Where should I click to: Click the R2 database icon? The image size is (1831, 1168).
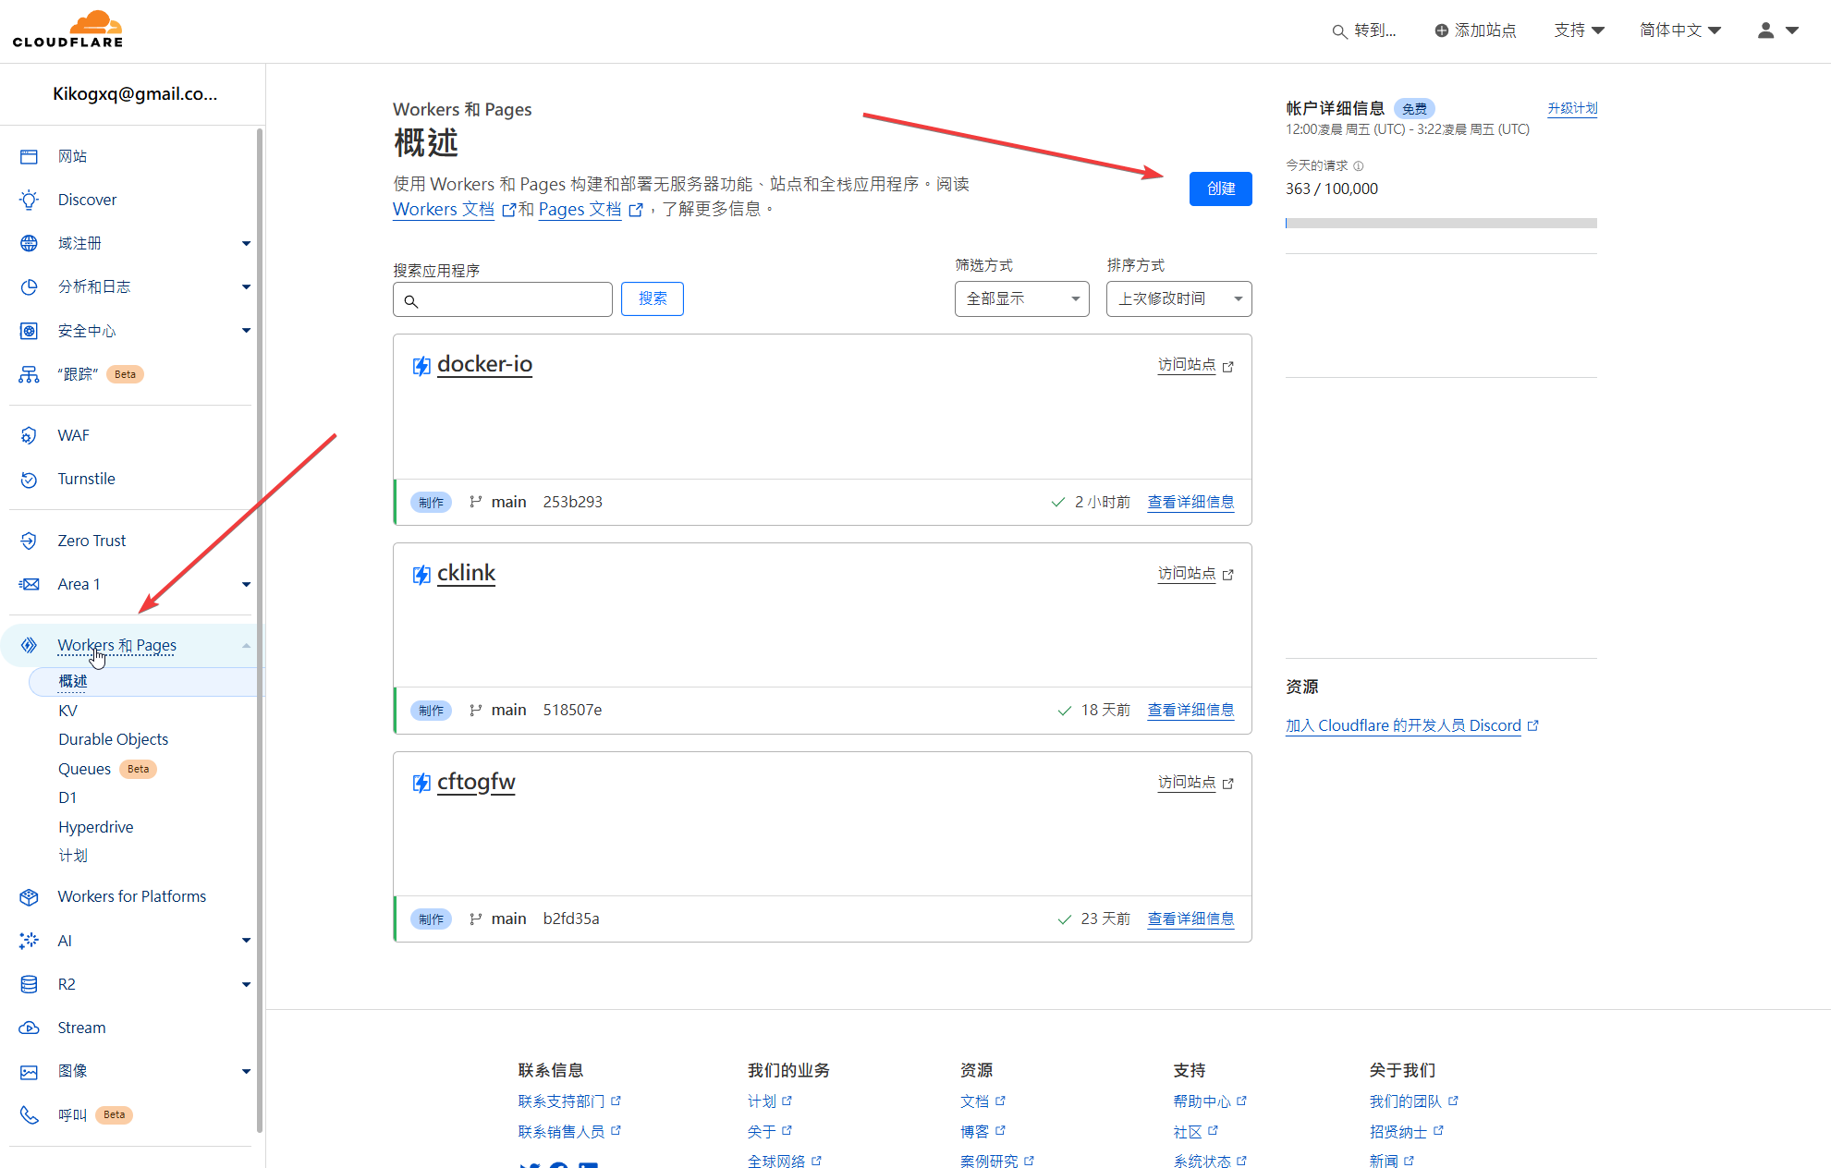pos(29,984)
